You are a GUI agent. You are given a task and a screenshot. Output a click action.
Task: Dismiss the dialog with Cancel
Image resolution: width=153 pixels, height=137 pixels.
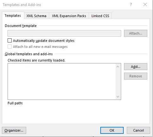138,130
